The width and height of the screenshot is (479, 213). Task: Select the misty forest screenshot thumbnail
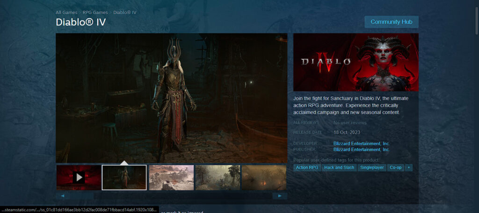point(218,178)
